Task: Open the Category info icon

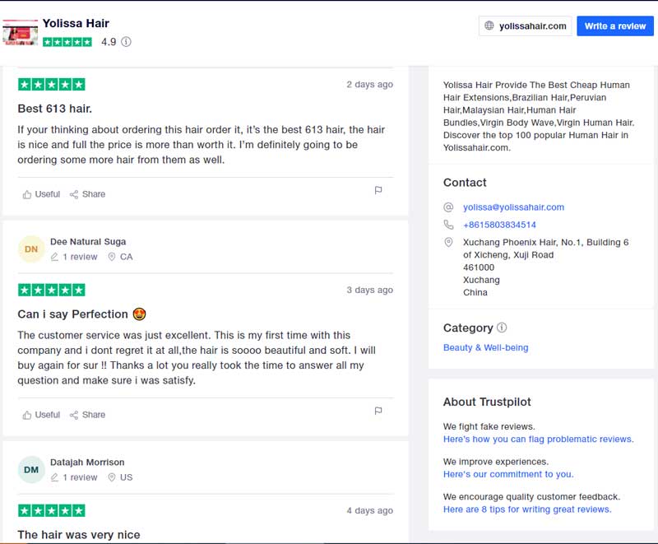Action: (x=502, y=328)
